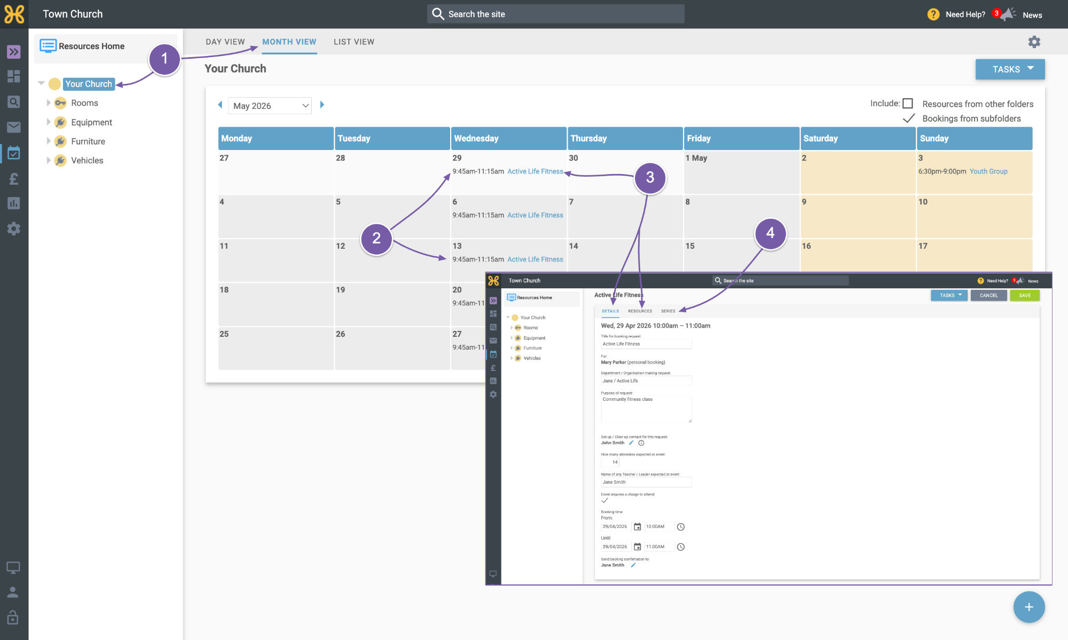
Task: Click the Wednesday column header
Action: [508, 138]
